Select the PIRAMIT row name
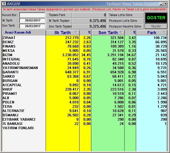The image size is (170, 153). coord(10,93)
